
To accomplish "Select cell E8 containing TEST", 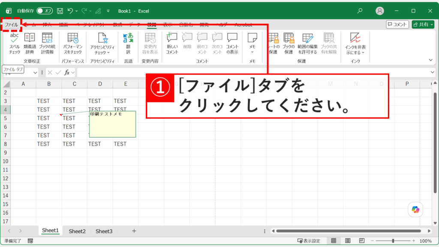I will tap(126, 144).
